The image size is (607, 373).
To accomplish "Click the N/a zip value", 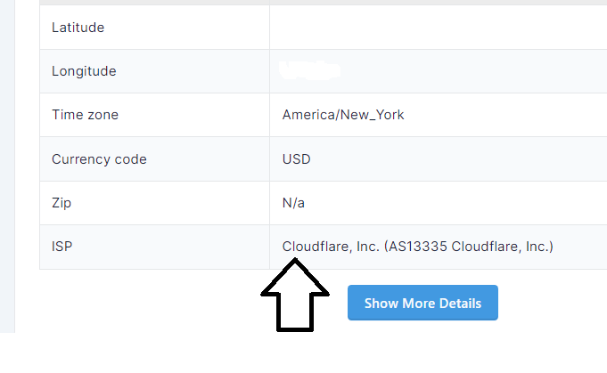I will coord(293,203).
